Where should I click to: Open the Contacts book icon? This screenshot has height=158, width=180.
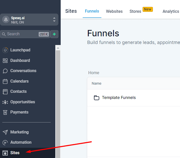(5, 92)
